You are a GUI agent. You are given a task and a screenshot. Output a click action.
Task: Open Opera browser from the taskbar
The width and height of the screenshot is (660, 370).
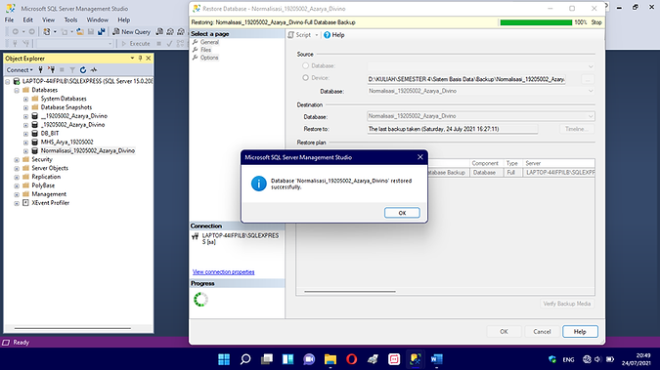(x=351, y=359)
